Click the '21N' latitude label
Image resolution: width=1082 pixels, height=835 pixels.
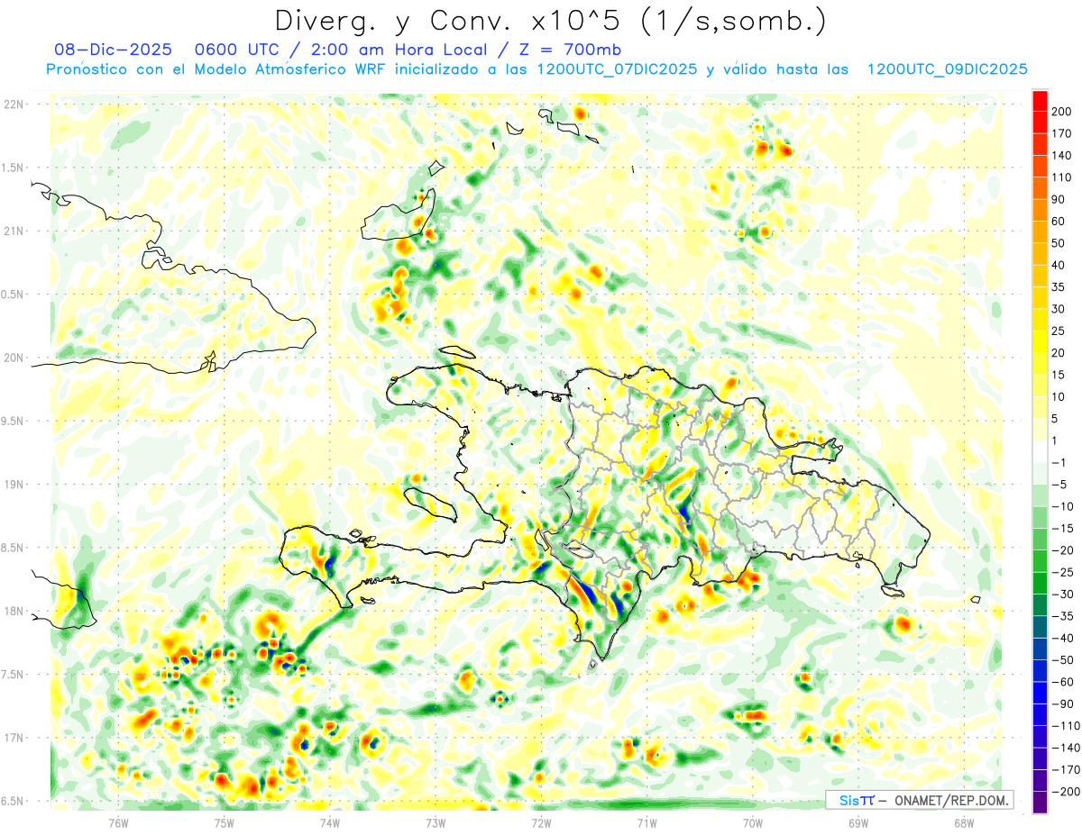[x=14, y=231]
